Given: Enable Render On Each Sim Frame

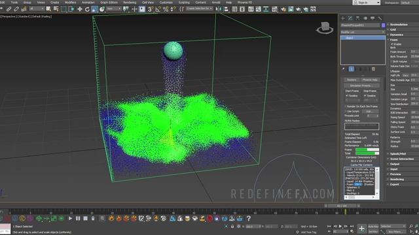Looking at the screenshot, I should point(346,106).
